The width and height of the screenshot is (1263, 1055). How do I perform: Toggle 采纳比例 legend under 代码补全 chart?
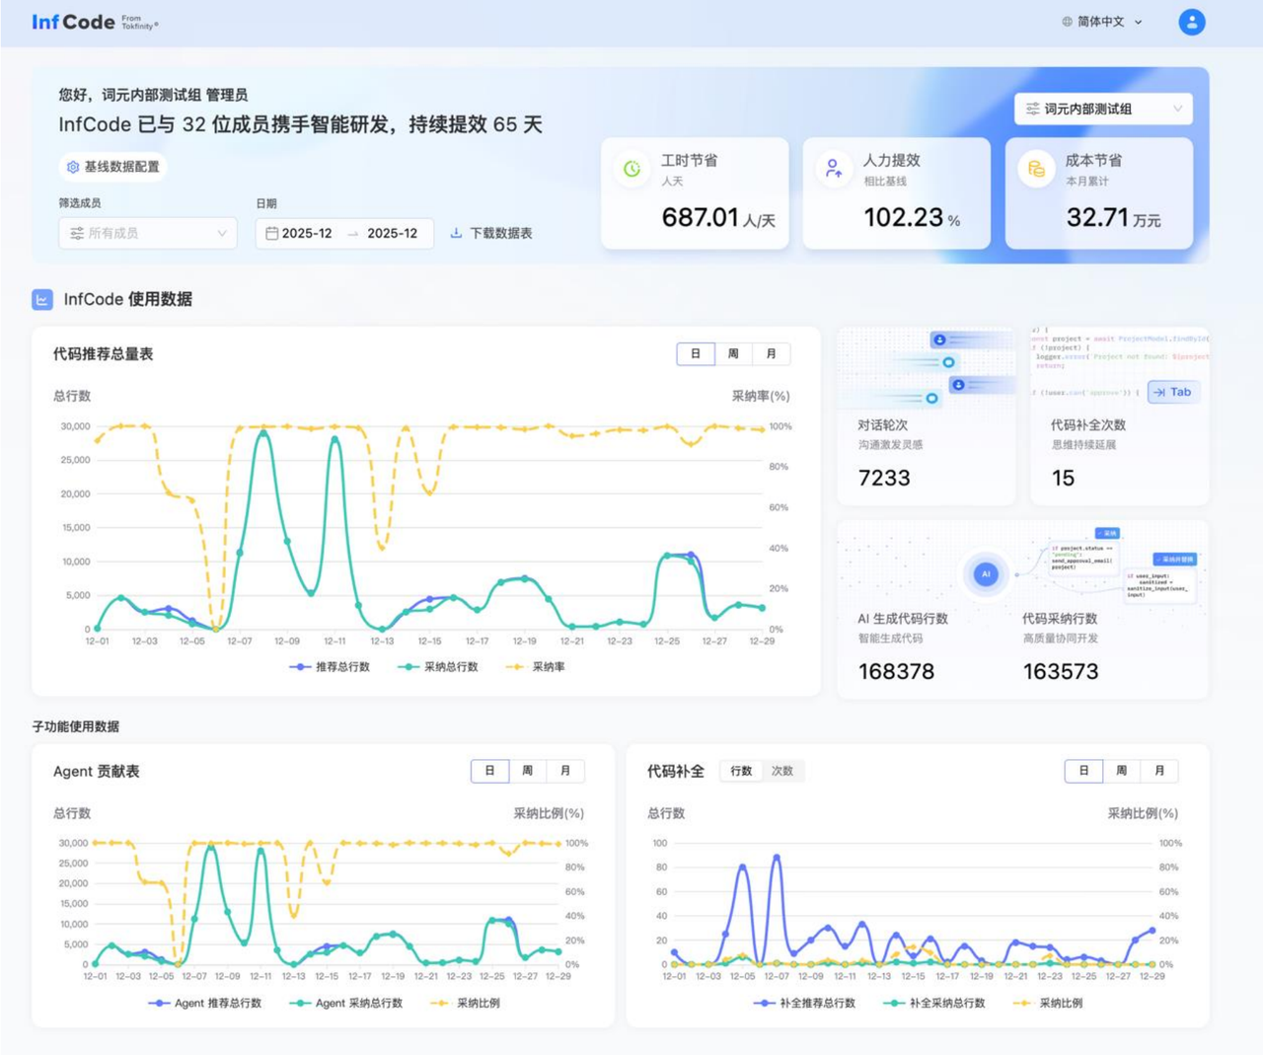click(x=1048, y=1003)
